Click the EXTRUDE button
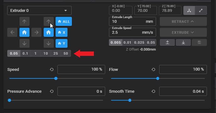Viewport: 216px width, 113px height. (x=183, y=32)
